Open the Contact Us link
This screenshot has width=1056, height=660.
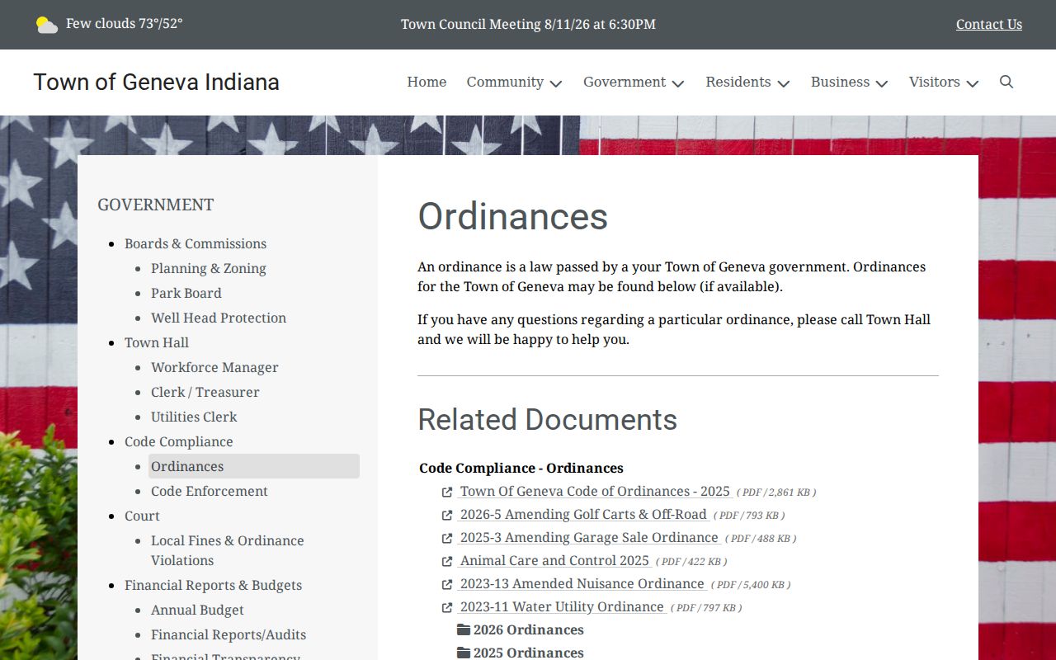[989, 24]
